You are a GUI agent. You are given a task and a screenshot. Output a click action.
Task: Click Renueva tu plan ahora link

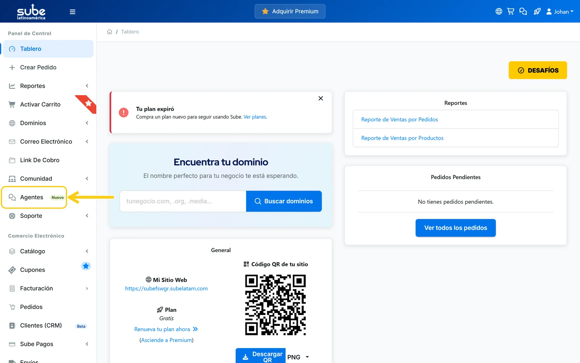click(x=166, y=329)
